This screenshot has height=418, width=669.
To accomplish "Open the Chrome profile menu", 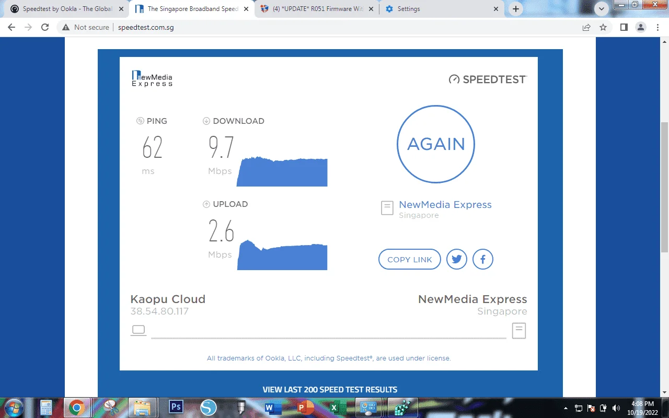I will click(x=641, y=27).
